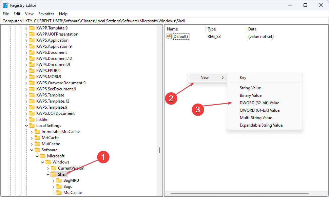Expand the Bags key

click(x=54, y=187)
